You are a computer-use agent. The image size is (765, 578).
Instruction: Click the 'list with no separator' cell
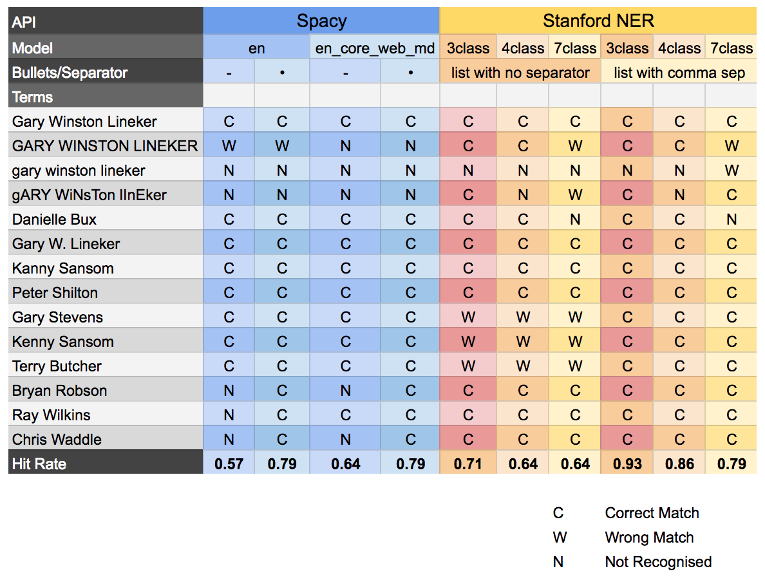[x=520, y=72]
